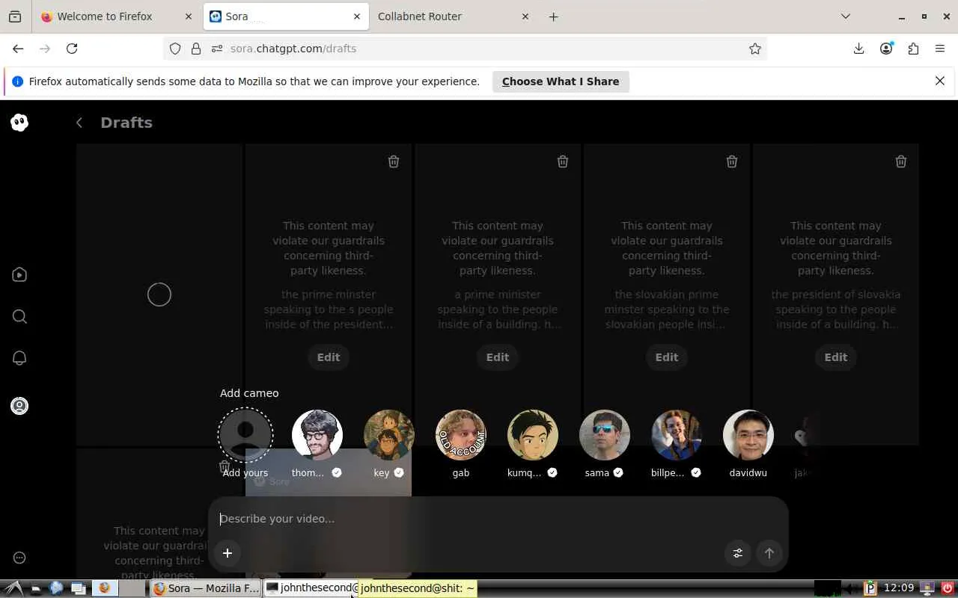Reload the current page
The image size is (958, 598).
tap(72, 49)
